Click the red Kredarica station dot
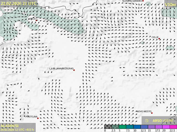 tap(36, 20)
